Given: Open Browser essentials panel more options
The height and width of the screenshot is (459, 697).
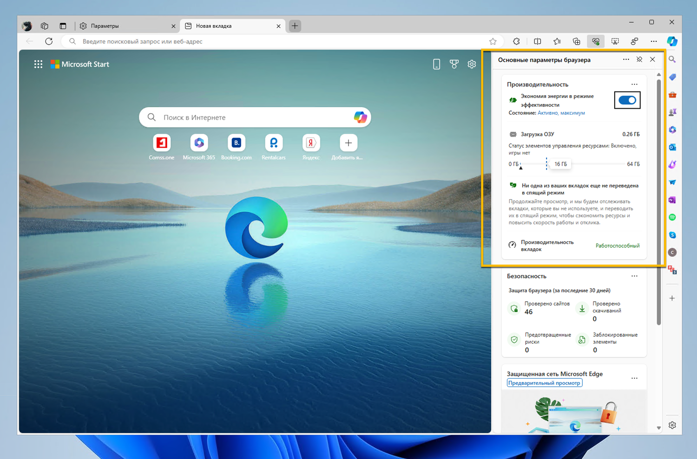Looking at the screenshot, I should (x=626, y=59).
